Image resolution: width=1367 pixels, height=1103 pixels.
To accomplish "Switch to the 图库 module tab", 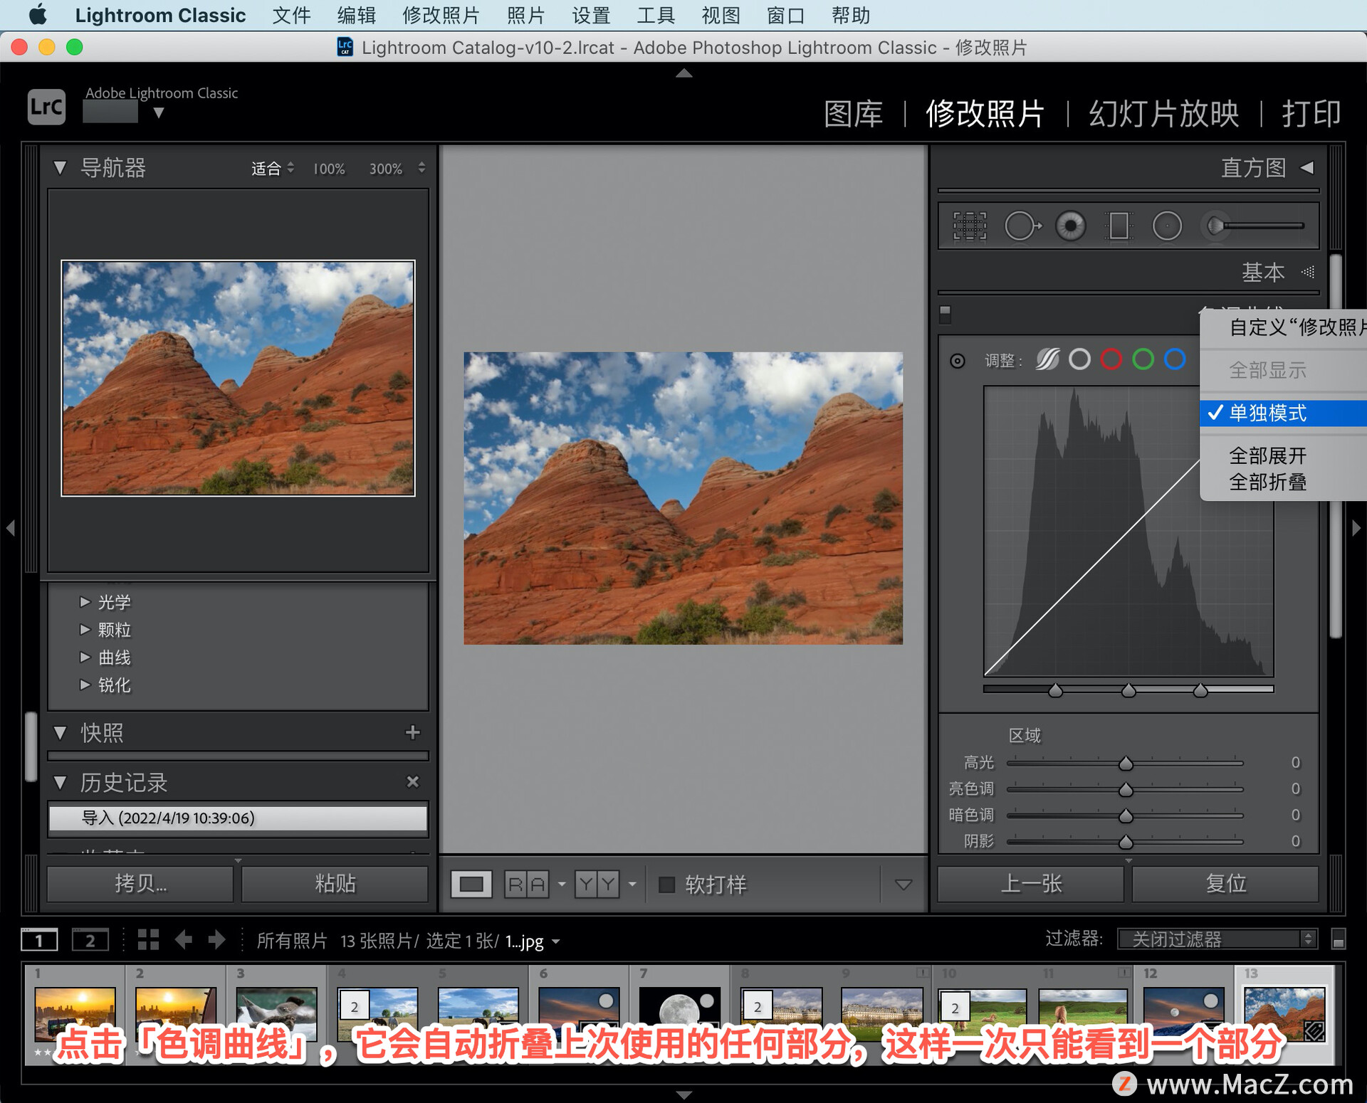I will [853, 114].
